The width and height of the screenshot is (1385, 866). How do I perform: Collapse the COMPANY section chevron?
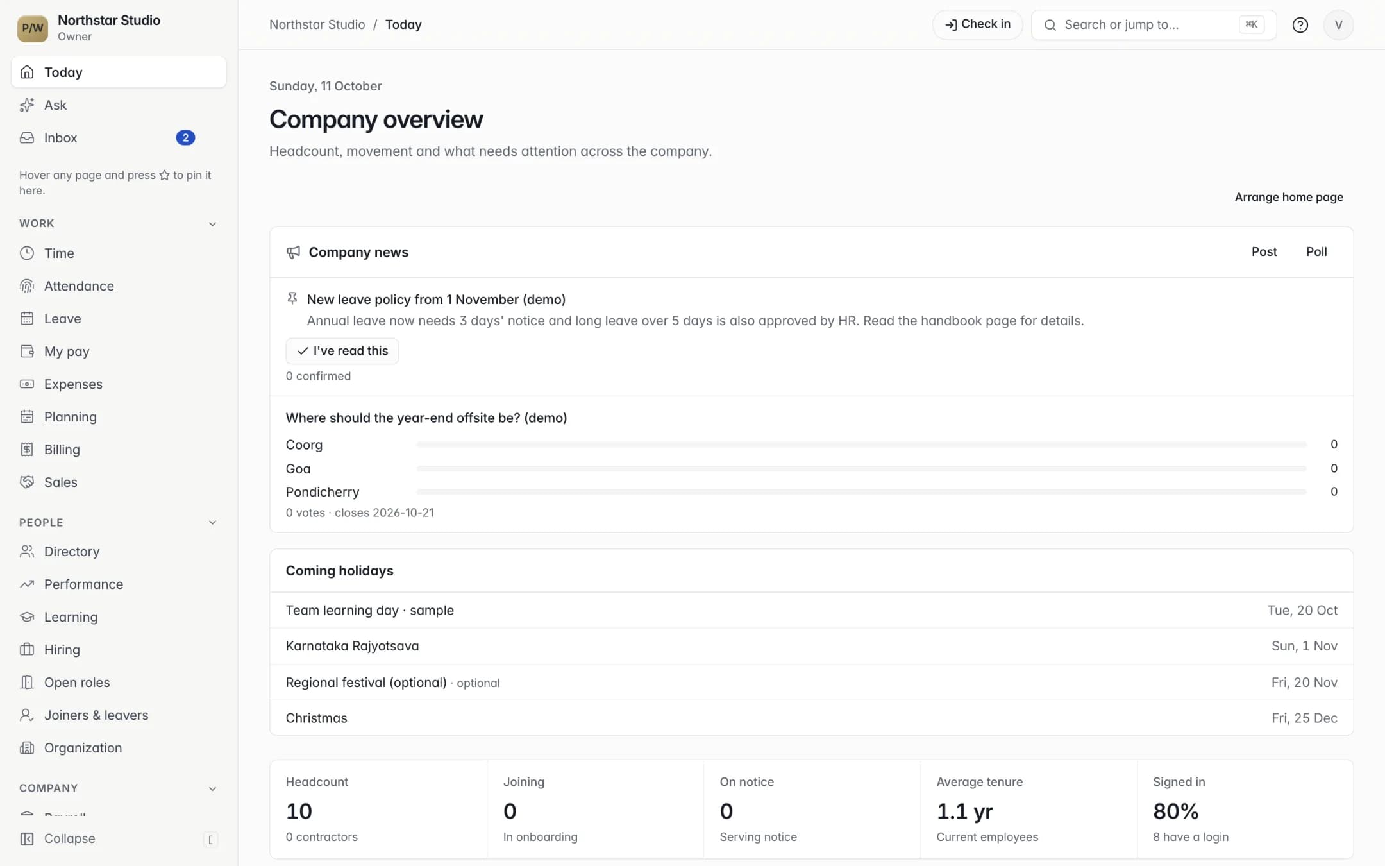[212, 789]
